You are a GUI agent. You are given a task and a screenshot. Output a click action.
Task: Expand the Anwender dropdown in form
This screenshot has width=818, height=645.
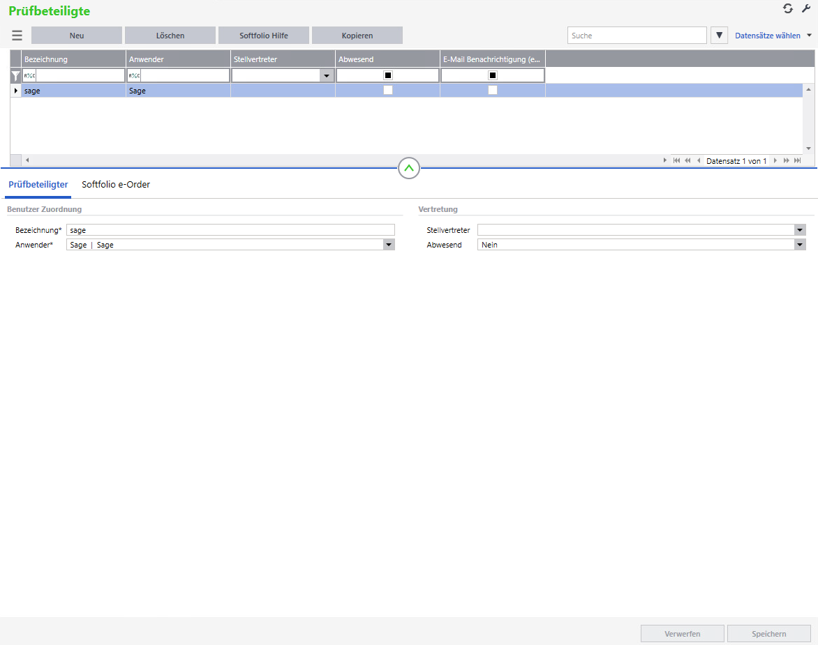click(x=389, y=245)
